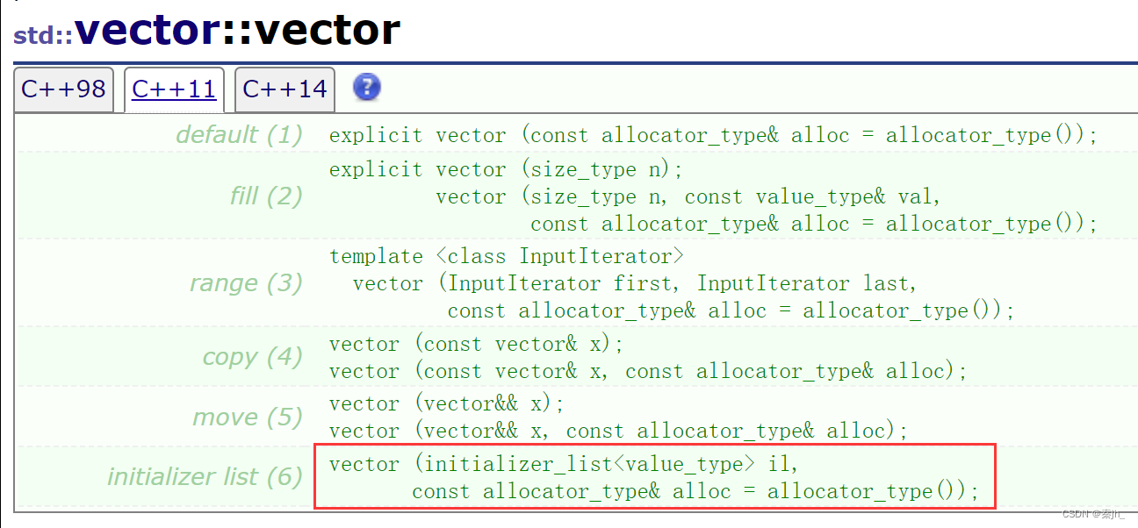
Task: Click the move constructor with allocator line
Action: point(618,431)
